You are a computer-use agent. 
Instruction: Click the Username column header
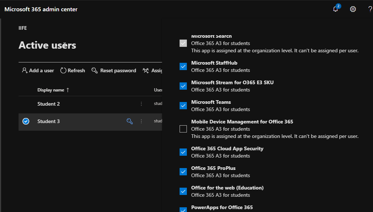[158, 90]
